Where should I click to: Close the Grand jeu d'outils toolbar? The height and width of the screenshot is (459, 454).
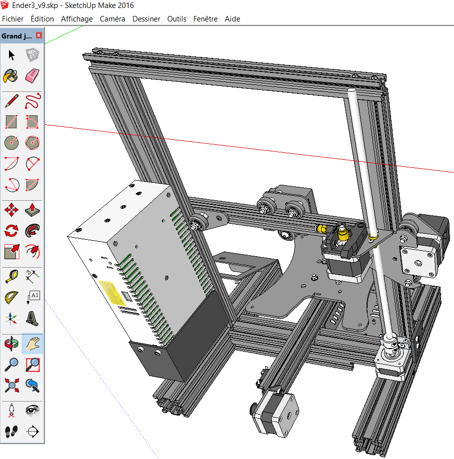point(38,35)
